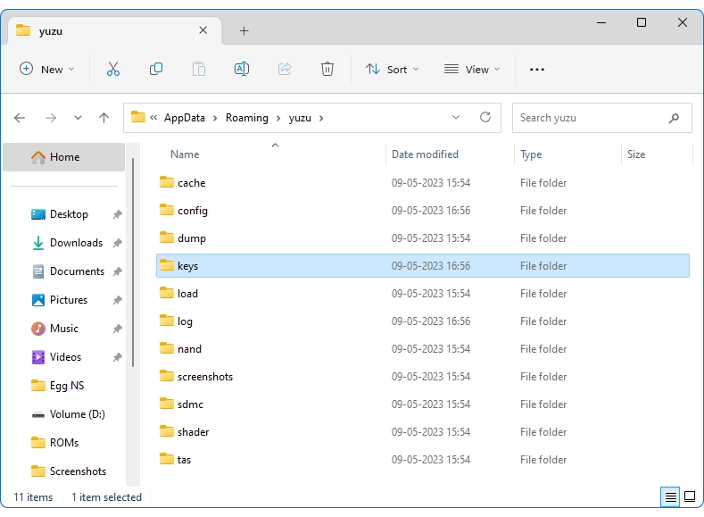The width and height of the screenshot is (704, 517).
Task: Expand hidden path with double chevron
Action: coord(153,118)
